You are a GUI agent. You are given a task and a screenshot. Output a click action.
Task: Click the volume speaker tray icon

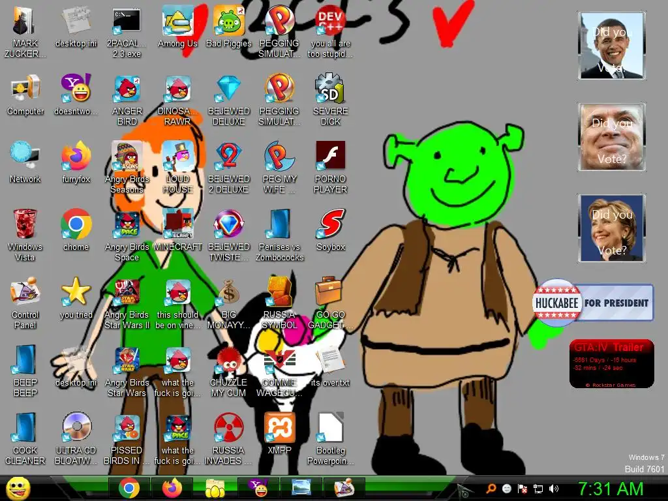click(554, 489)
